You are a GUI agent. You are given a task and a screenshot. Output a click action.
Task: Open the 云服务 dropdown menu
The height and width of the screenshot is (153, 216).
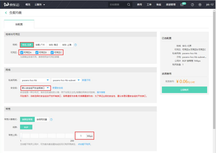40,5
